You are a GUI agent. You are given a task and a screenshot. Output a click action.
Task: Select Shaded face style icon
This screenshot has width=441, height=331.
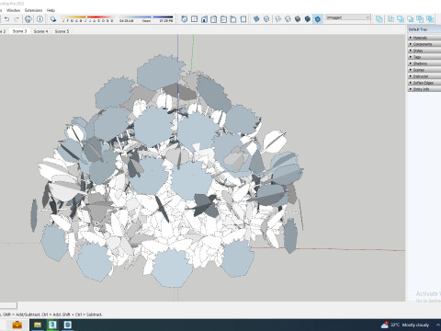[x=298, y=19]
